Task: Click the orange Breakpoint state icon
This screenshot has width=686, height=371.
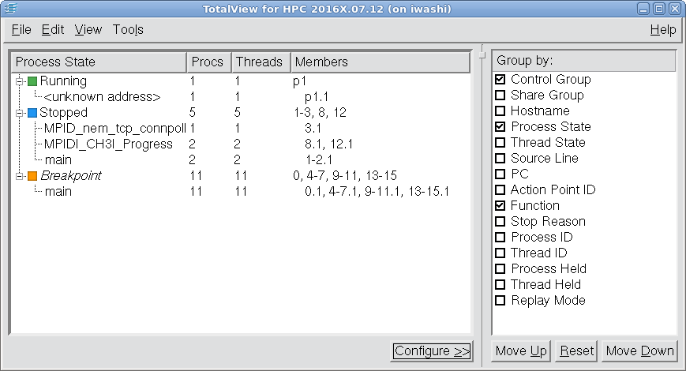Action: click(32, 176)
